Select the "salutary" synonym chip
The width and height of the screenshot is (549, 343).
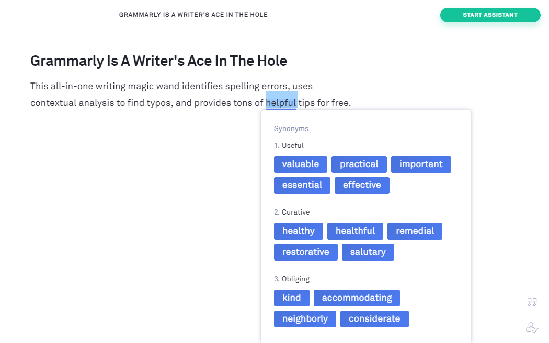pyautogui.click(x=368, y=252)
